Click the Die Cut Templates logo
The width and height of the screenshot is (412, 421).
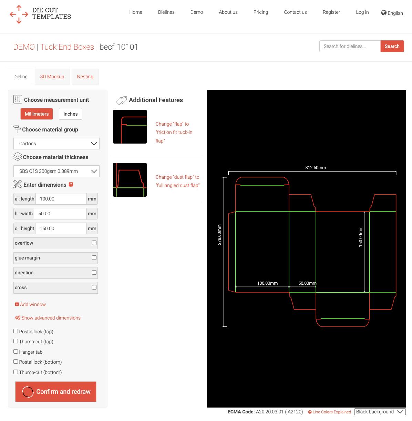click(40, 14)
